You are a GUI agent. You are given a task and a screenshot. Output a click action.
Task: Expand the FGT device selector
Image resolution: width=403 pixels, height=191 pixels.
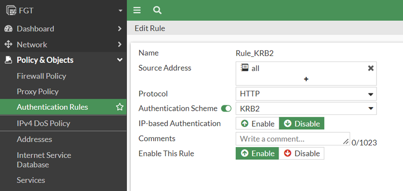click(120, 10)
